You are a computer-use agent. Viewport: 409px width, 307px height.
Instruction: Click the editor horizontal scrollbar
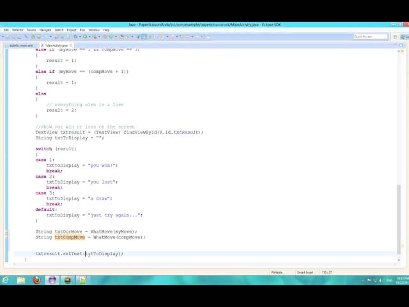click(x=203, y=264)
